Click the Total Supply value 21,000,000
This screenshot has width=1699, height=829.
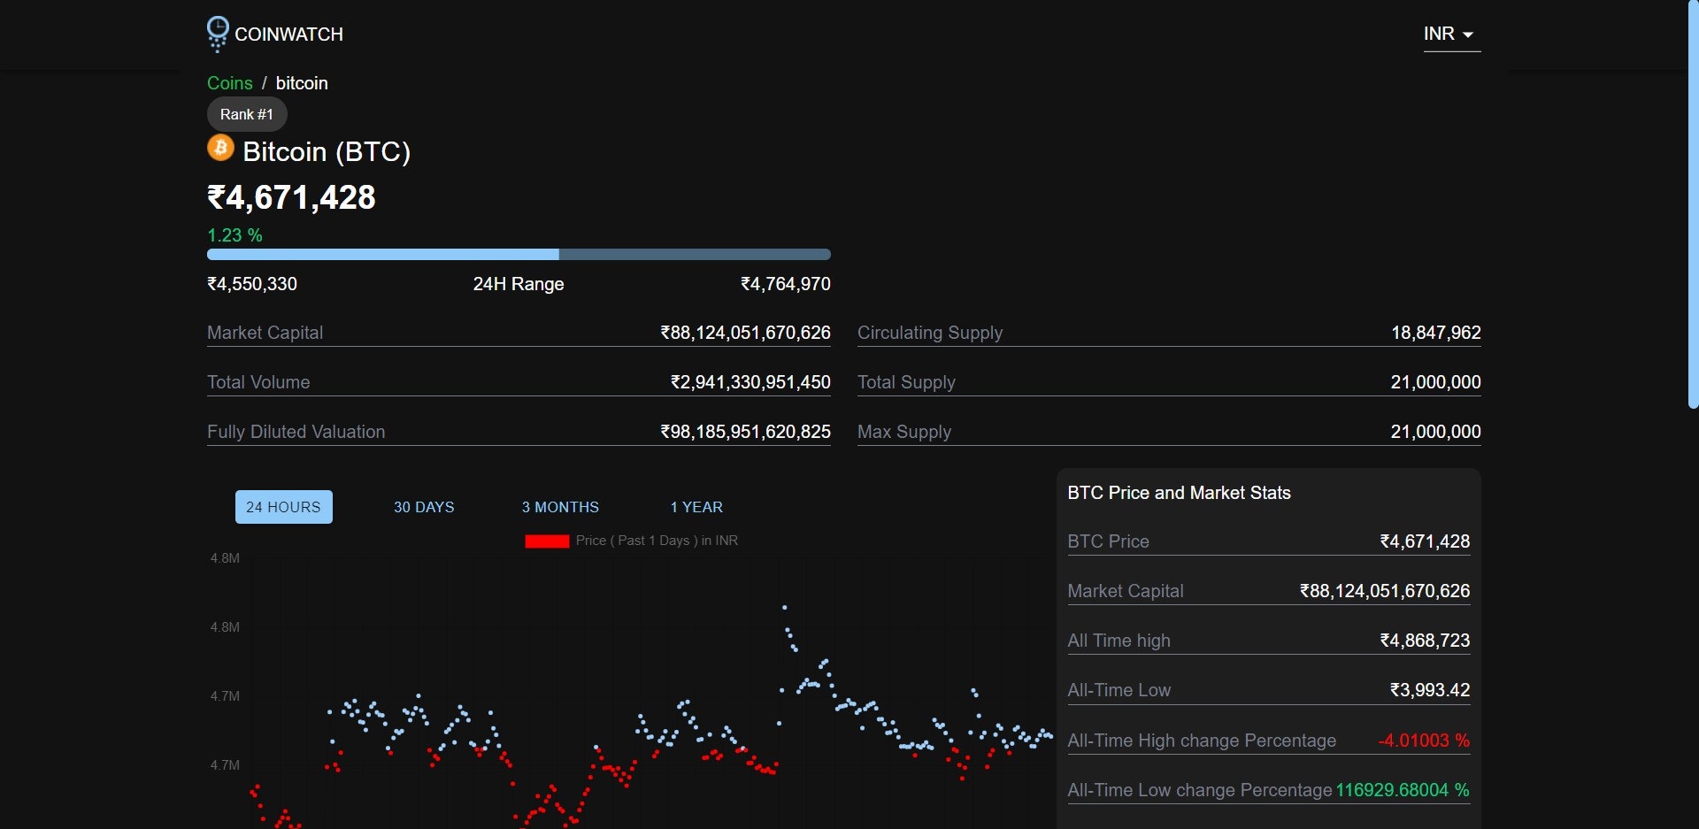click(x=1436, y=382)
